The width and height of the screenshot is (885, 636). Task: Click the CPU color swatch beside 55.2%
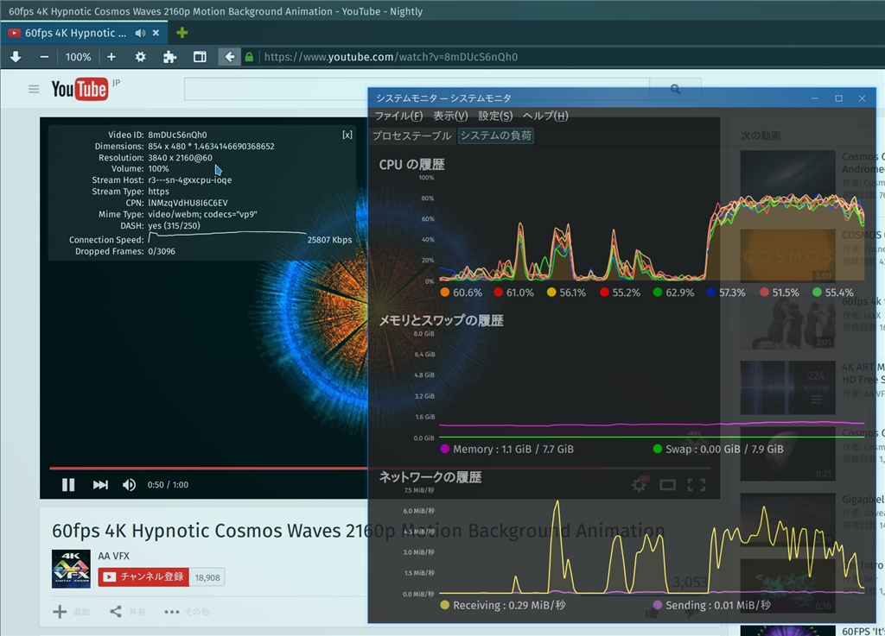click(x=604, y=293)
